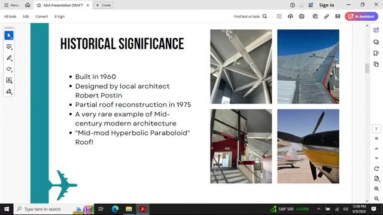Rotate the page view icon
The width and height of the screenshot is (383, 215).
tap(376, 168)
